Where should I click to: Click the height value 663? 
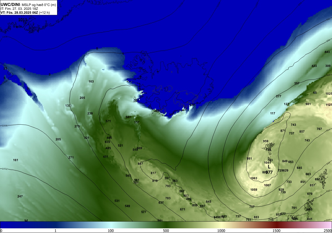pyautogui.click(x=308, y=174)
